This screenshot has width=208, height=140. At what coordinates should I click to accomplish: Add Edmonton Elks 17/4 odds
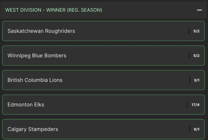pyautogui.click(x=196, y=105)
